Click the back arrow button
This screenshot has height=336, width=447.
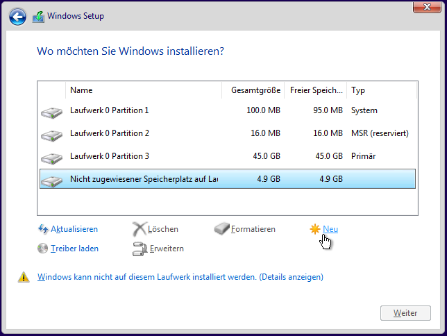click(x=18, y=16)
